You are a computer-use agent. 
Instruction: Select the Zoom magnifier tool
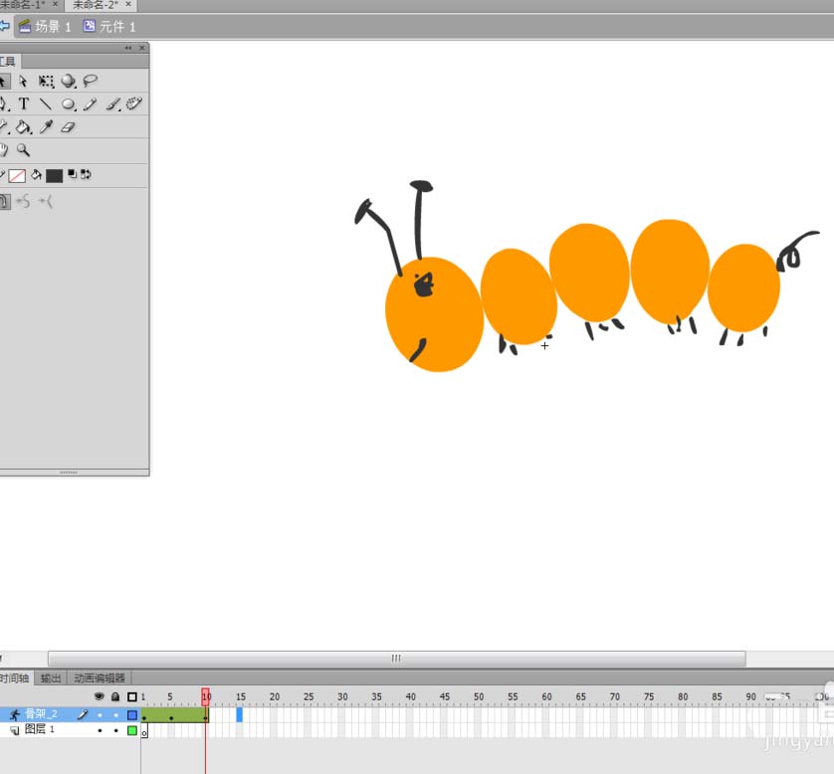click(24, 150)
